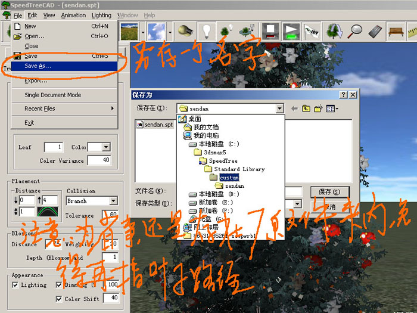Screen dimensions: 417x313
Task: Click the Tolerance value field
Action: point(110,214)
